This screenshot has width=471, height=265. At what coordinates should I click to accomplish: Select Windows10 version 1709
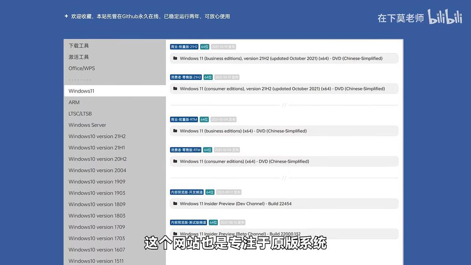point(115,227)
